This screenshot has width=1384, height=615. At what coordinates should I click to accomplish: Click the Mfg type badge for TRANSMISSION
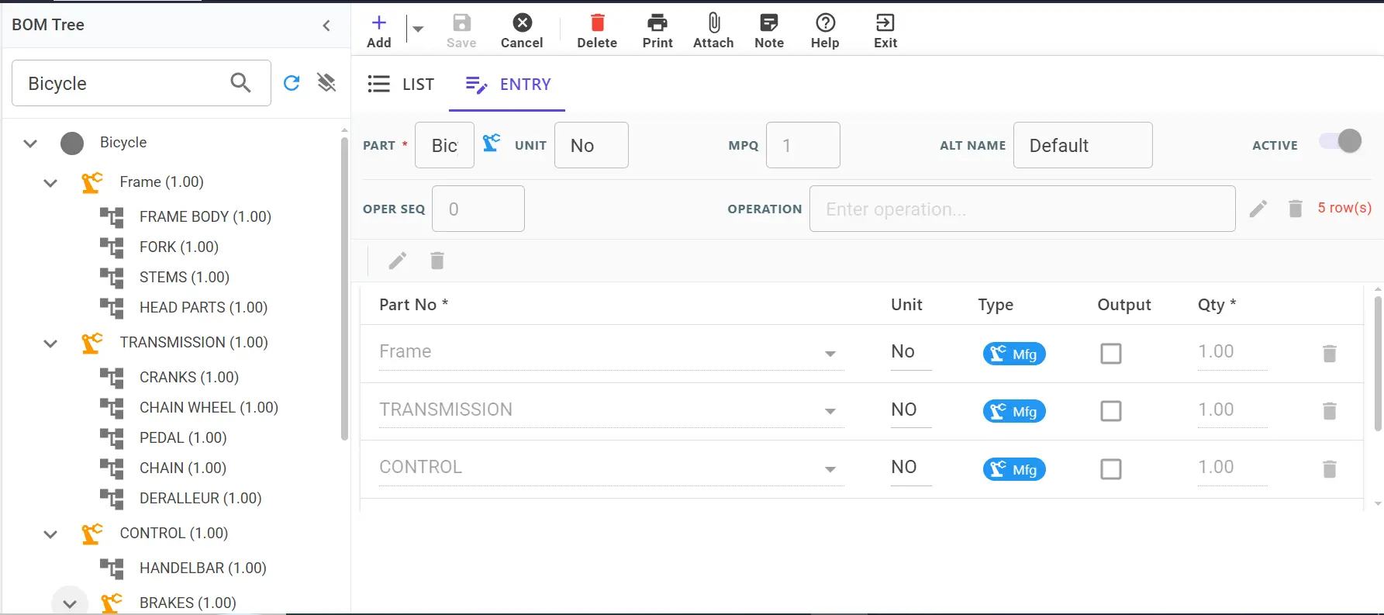(1014, 411)
